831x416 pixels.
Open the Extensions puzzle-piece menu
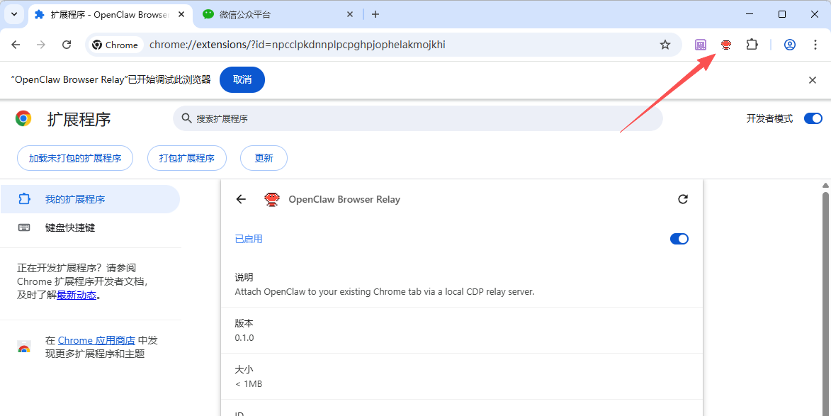click(752, 45)
